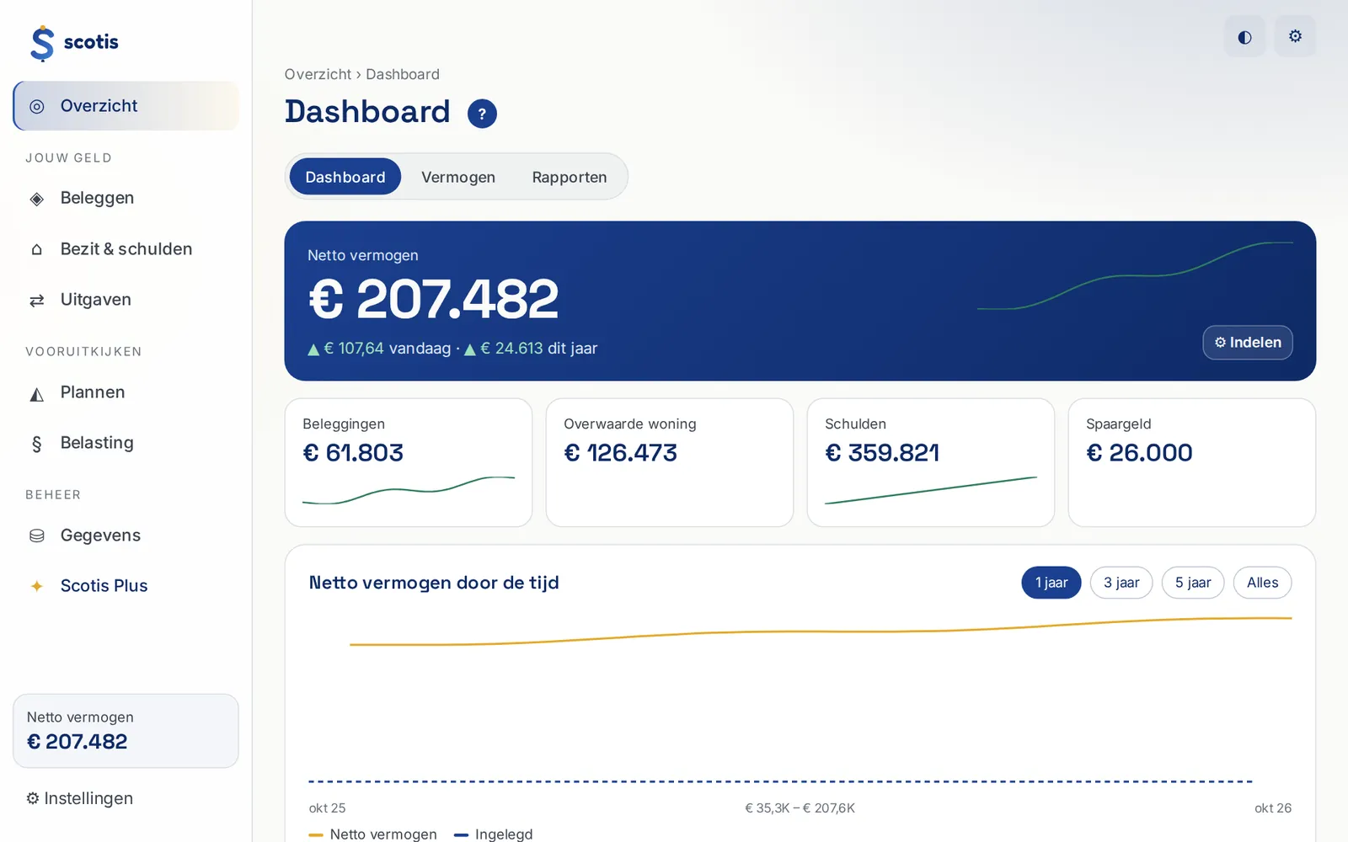Screen dimensions: 1348x842
Task: Open the Gegevens database icon
Action: click(37, 536)
